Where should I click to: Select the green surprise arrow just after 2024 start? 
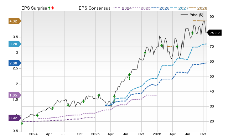click(37, 115)
